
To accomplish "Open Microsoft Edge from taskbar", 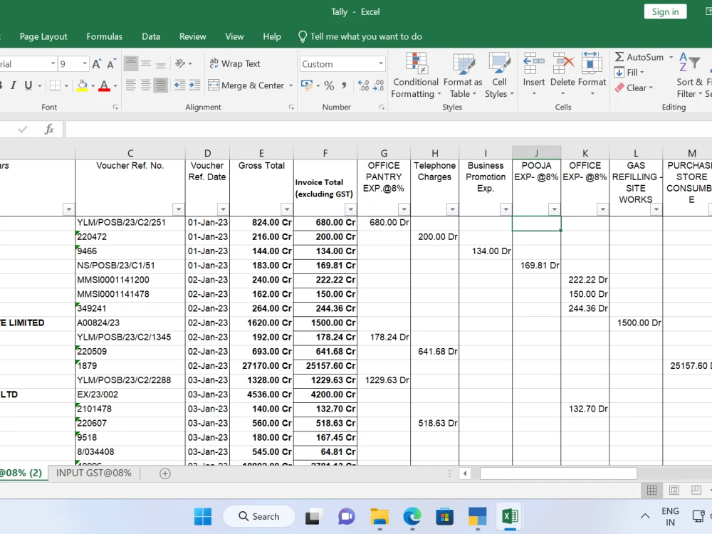I will [x=412, y=516].
